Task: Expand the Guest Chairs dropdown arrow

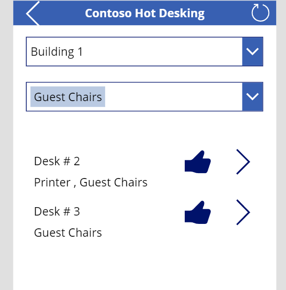Action: tap(252, 97)
